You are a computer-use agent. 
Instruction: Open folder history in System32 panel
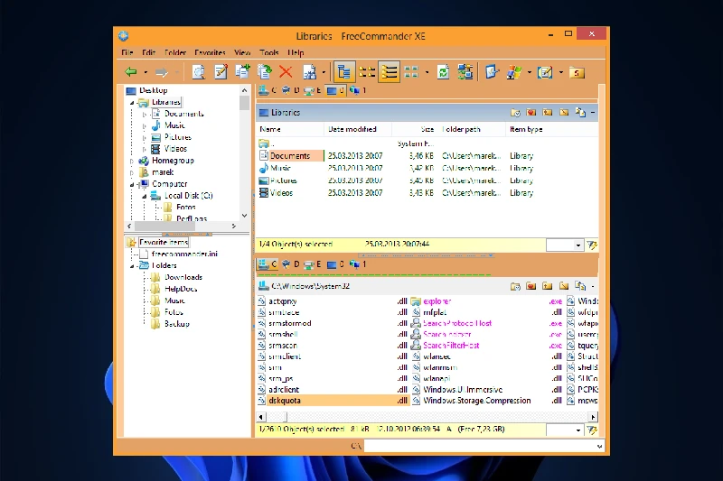515,286
